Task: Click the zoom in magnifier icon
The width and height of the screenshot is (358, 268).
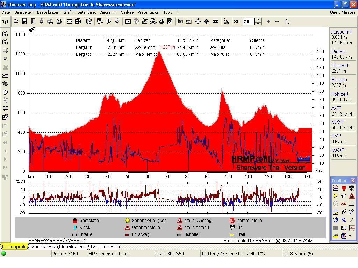Action: coord(5,33)
